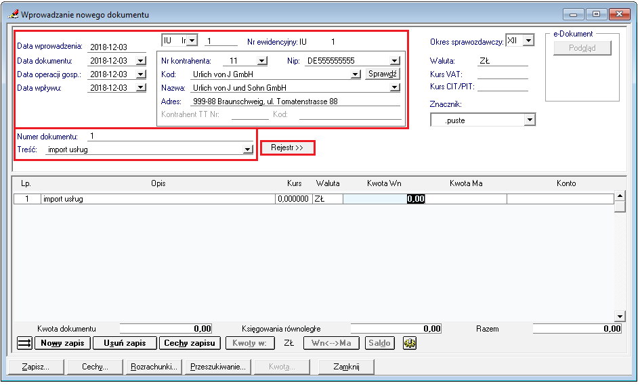Click the Rejestr >> button

(287, 148)
